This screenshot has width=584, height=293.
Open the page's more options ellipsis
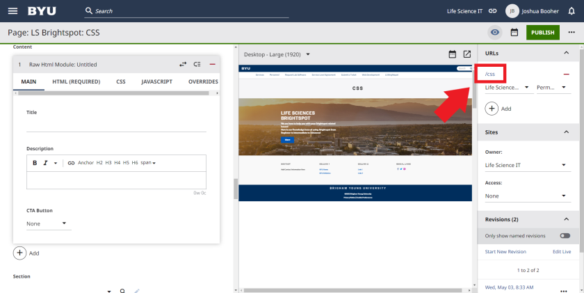coord(571,33)
